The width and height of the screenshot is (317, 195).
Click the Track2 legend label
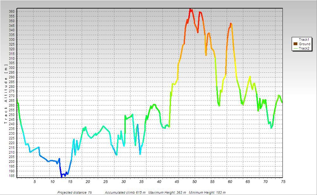[x=304, y=48]
